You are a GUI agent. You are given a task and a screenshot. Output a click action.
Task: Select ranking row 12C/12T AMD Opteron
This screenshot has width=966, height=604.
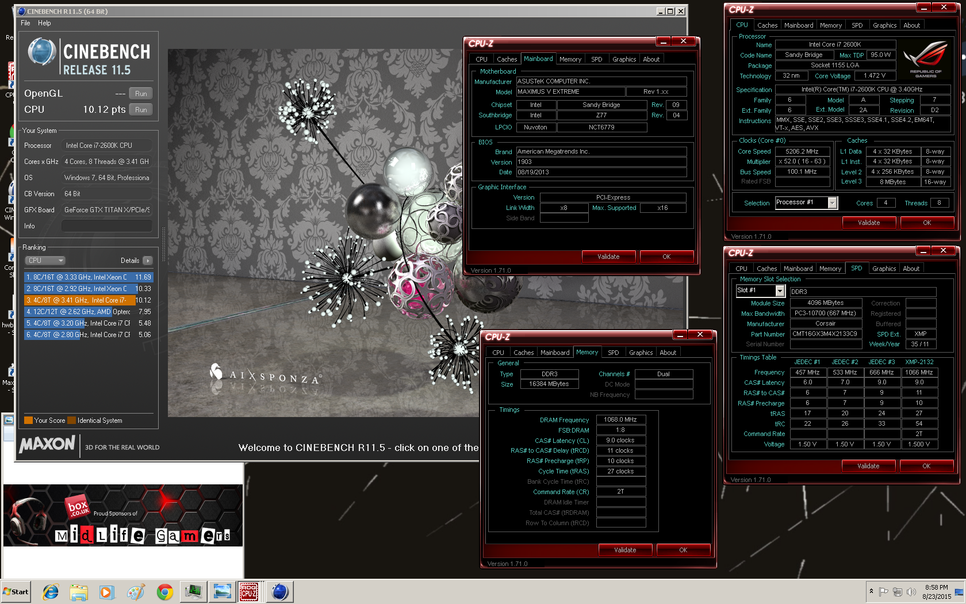tap(89, 312)
